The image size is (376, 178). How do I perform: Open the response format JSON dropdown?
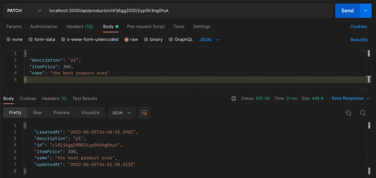(x=121, y=113)
